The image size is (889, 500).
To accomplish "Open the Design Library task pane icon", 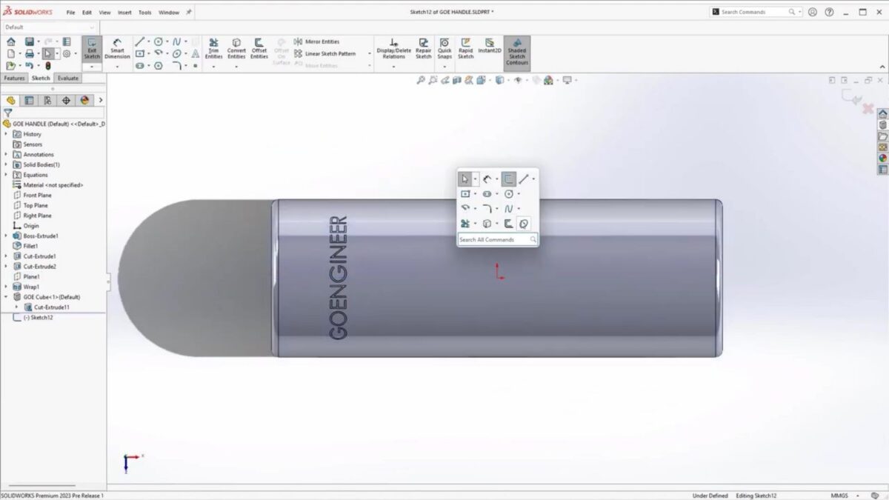I will coord(882,125).
